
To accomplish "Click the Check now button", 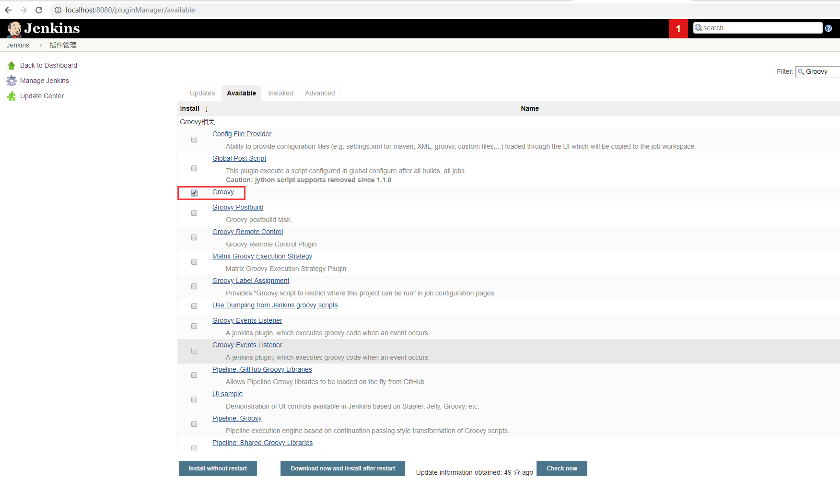I will [x=562, y=469].
